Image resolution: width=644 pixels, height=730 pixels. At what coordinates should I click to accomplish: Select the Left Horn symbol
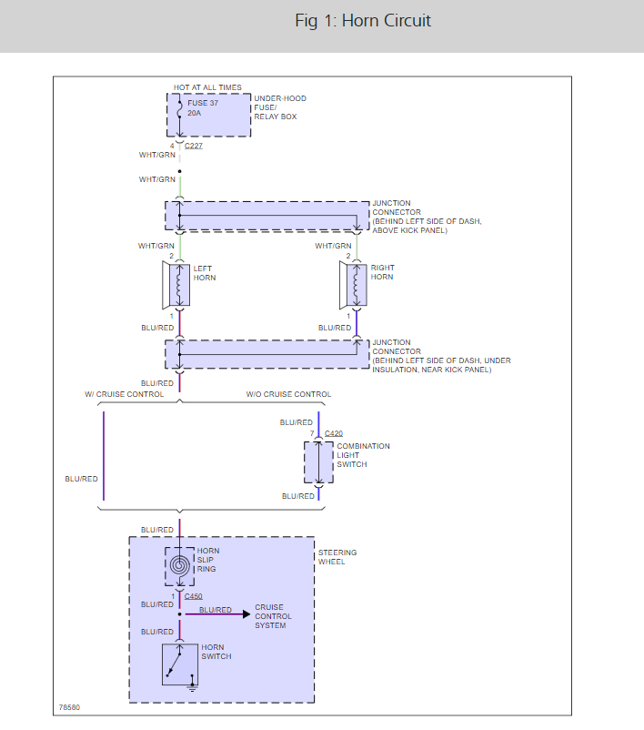click(x=176, y=285)
